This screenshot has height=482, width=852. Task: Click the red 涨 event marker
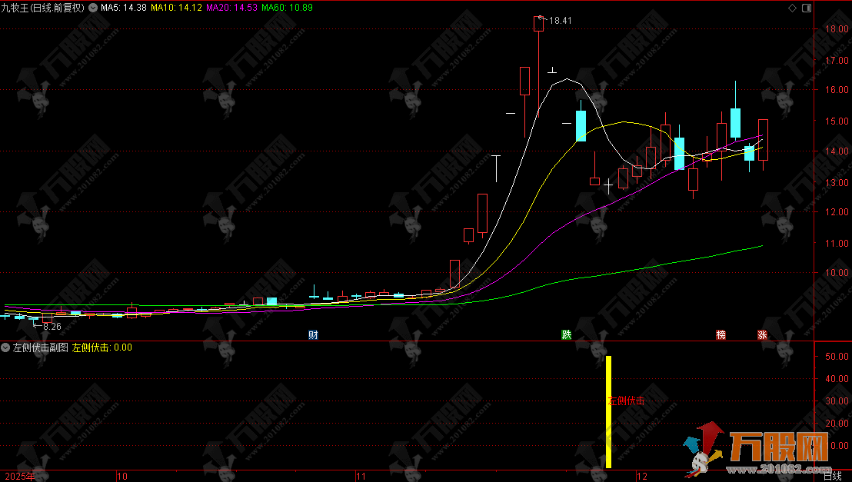coord(762,334)
